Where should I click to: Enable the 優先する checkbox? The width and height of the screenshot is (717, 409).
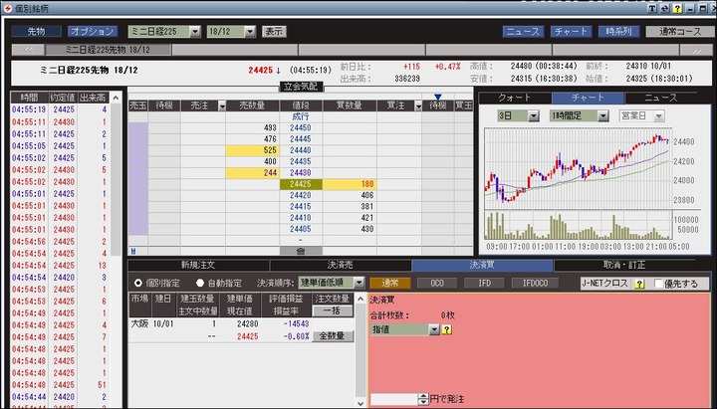[x=658, y=284]
